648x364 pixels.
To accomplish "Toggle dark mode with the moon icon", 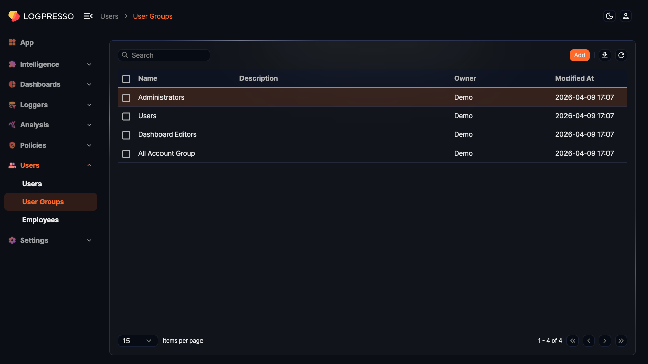I will (609, 16).
